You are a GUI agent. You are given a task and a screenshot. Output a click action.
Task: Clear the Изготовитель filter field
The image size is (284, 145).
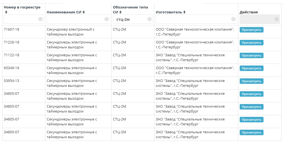pyautogui.click(x=233, y=19)
